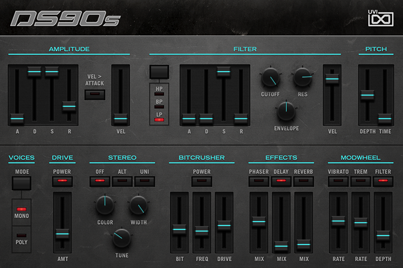Viewport: 403px width, 268px height.
Task: Click the modwheel filter DEPTH slider handle
Action: point(383,236)
